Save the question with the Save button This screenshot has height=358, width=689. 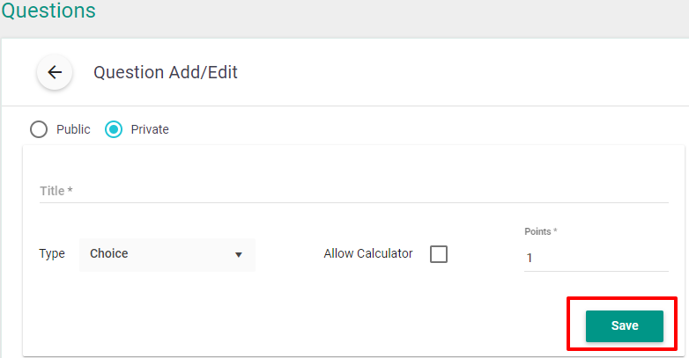pos(625,326)
